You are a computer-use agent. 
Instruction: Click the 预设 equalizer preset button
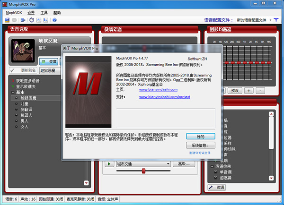235,91
